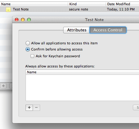
Task: Click Name header in the applications list
Action: click(82, 72)
